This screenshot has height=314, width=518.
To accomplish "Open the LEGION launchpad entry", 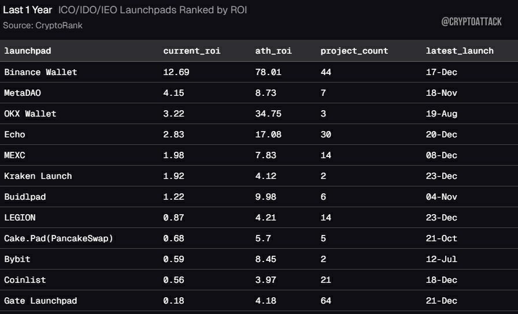I will [x=20, y=218].
